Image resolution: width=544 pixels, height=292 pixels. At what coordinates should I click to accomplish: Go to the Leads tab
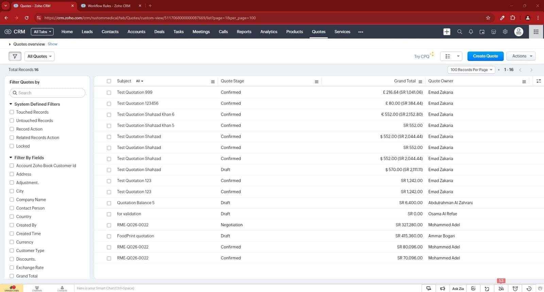pos(87,32)
